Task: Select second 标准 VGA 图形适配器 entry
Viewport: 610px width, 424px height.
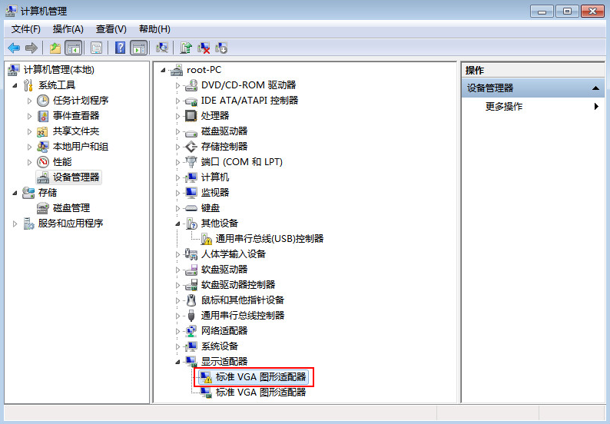Action: point(260,392)
